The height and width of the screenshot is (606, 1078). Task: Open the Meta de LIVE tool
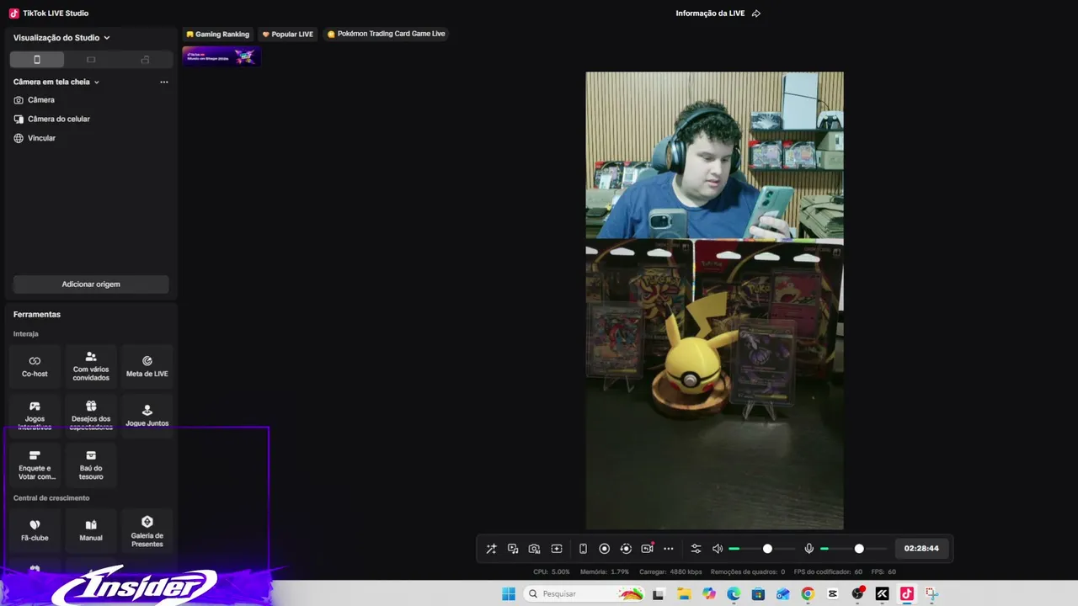(x=147, y=366)
